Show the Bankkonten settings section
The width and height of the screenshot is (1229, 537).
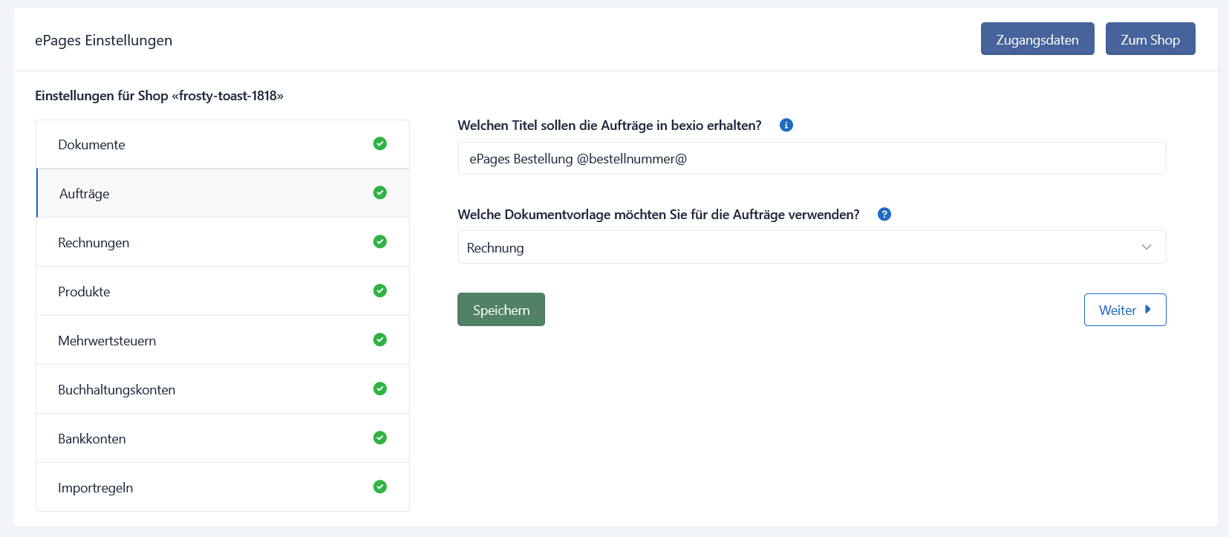223,438
